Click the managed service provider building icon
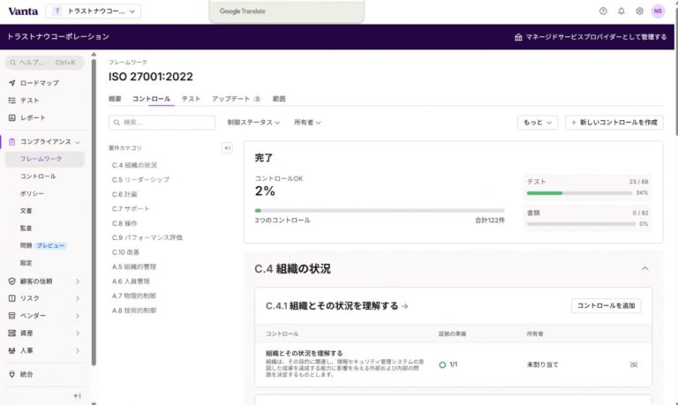The height and width of the screenshot is (405, 678). (x=518, y=37)
